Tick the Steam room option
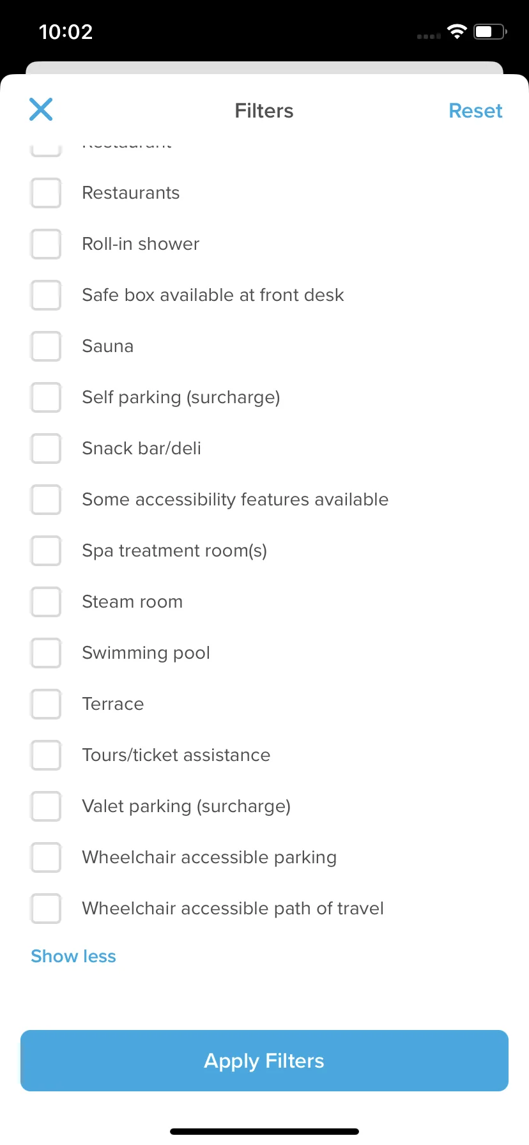This screenshot has width=529, height=1145. coord(46,602)
